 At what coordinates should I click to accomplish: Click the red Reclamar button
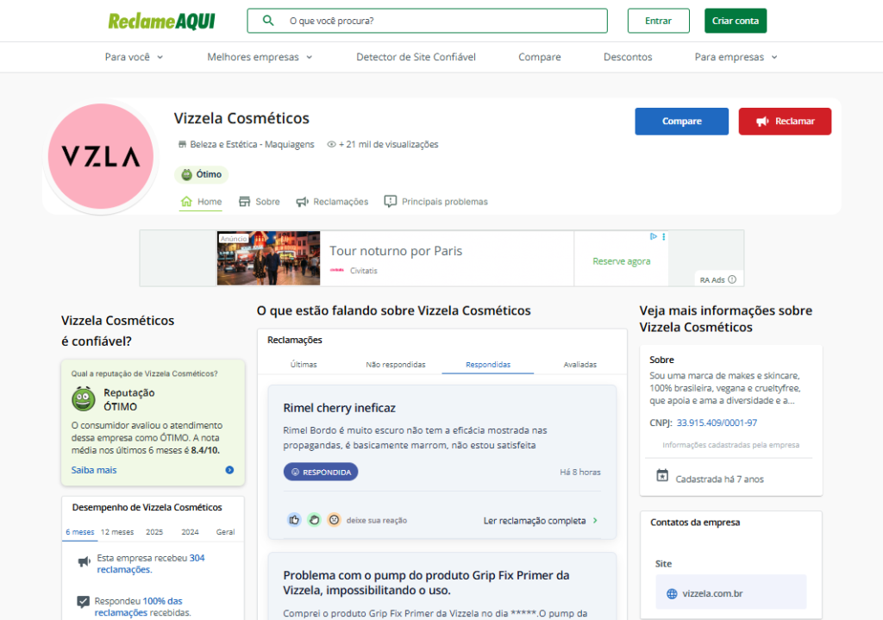(785, 121)
